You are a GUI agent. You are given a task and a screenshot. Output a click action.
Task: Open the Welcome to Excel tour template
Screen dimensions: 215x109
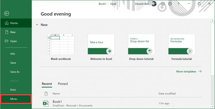[101, 44]
